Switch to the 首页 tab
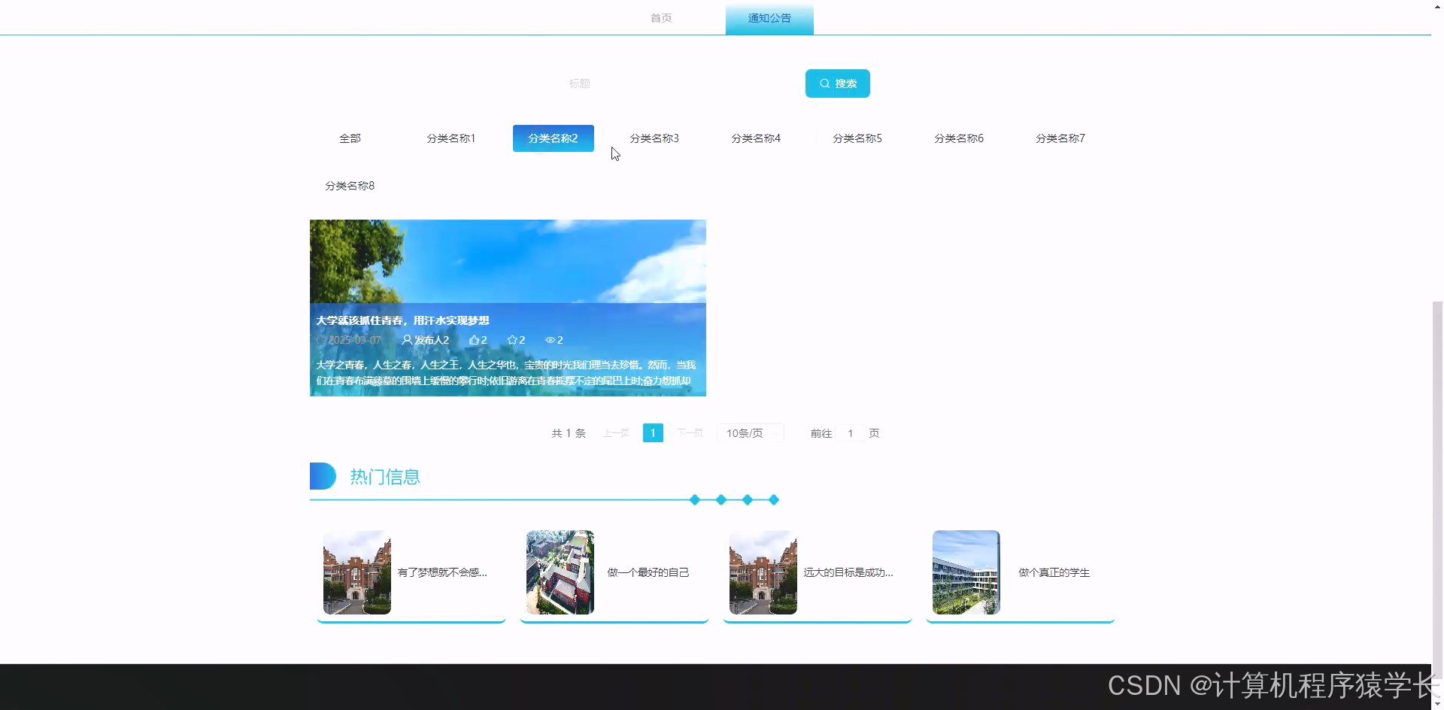Image resolution: width=1444 pixels, height=710 pixels. [x=660, y=17]
